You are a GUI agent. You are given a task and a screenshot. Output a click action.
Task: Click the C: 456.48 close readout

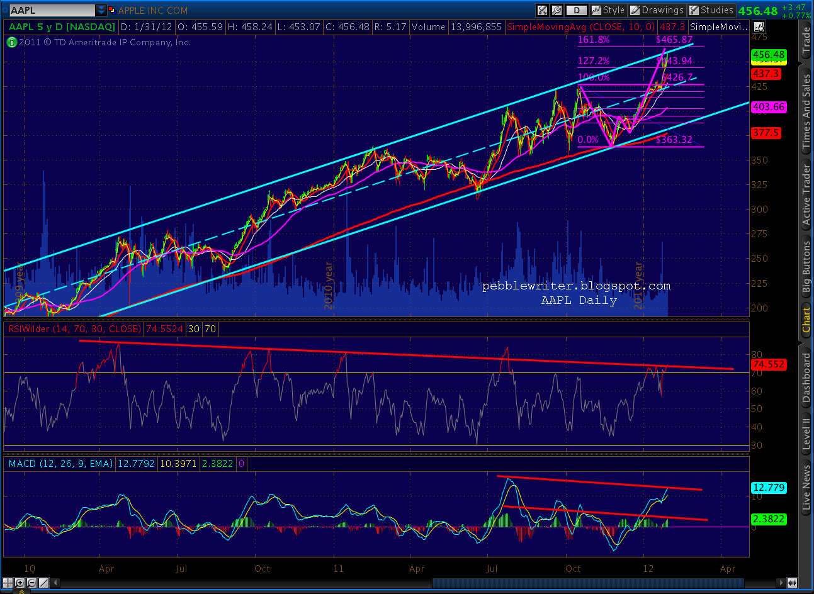point(348,27)
